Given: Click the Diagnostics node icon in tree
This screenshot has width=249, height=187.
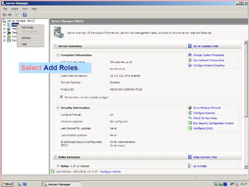Looking at the screenshot, I should (x=9, y=32).
